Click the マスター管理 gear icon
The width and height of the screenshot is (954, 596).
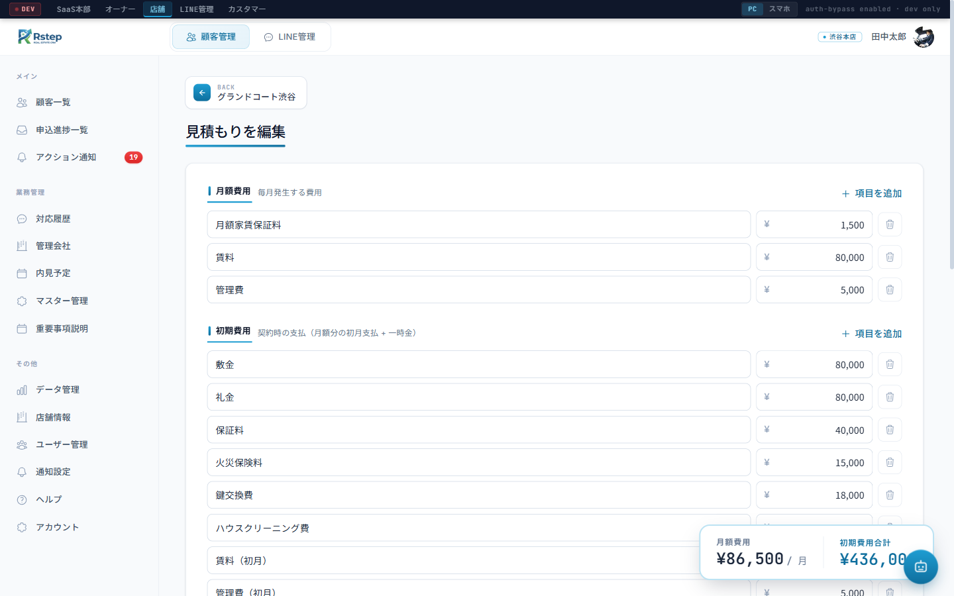pos(22,301)
